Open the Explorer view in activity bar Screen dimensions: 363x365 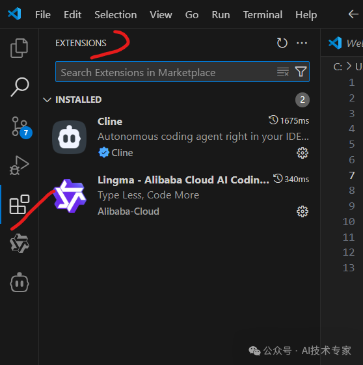pos(19,48)
